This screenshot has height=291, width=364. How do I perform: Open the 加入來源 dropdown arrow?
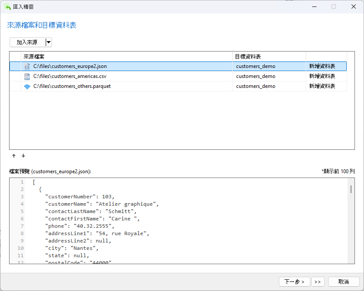(x=48, y=42)
